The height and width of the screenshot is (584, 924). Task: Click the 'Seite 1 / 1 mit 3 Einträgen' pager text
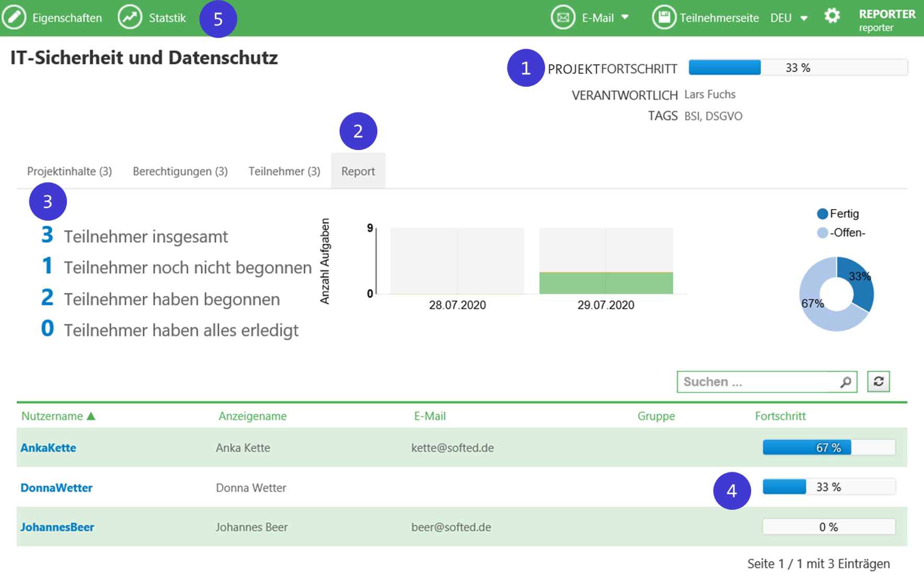[x=818, y=564]
